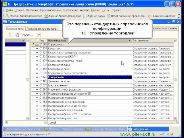Switch to the Пользовательские типы tab
Viewport: 184px width, 138px height.
point(42,29)
